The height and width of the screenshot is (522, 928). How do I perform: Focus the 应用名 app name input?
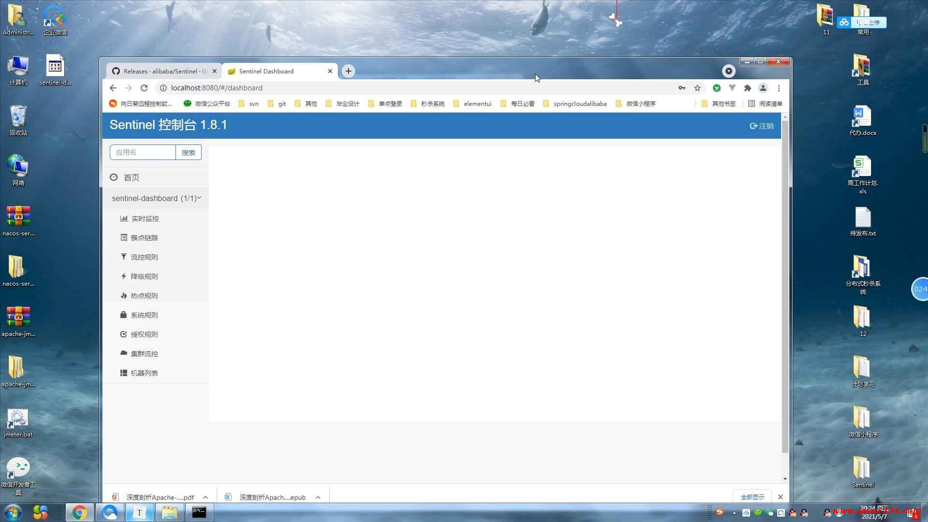pyautogui.click(x=143, y=152)
